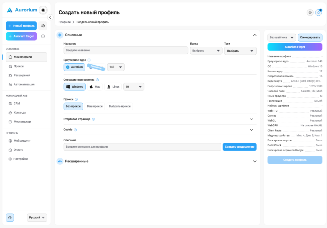Open the Русский language dropdown

pos(37,217)
